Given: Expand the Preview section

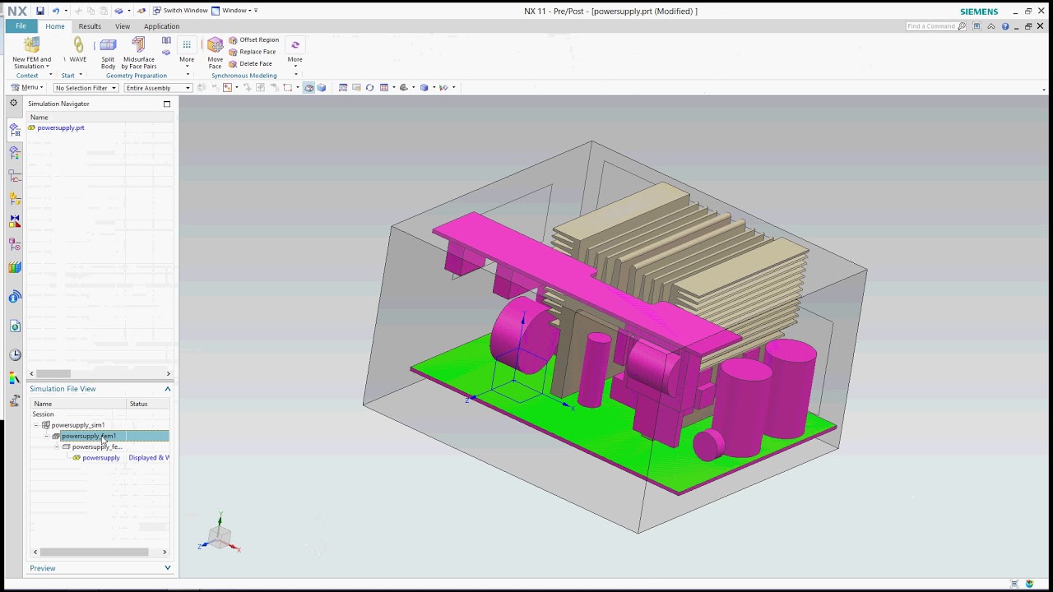Looking at the screenshot, I should 168,568.
